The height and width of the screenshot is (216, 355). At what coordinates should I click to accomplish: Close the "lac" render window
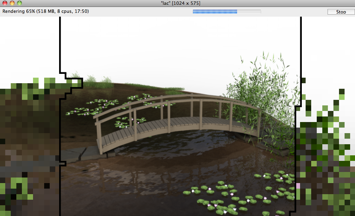5,3
